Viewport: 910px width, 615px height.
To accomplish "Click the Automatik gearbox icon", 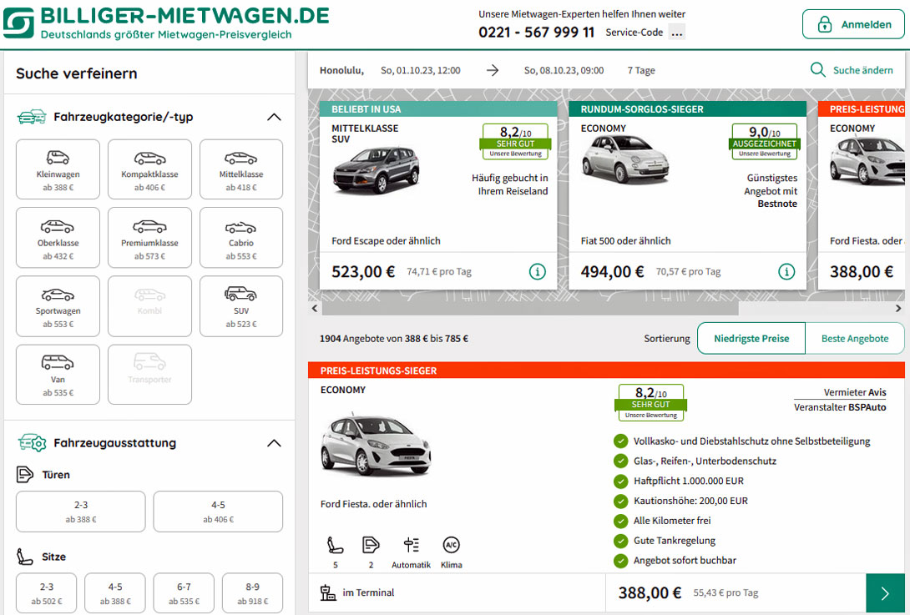I will pyautogui.click(x=411, y=545).
